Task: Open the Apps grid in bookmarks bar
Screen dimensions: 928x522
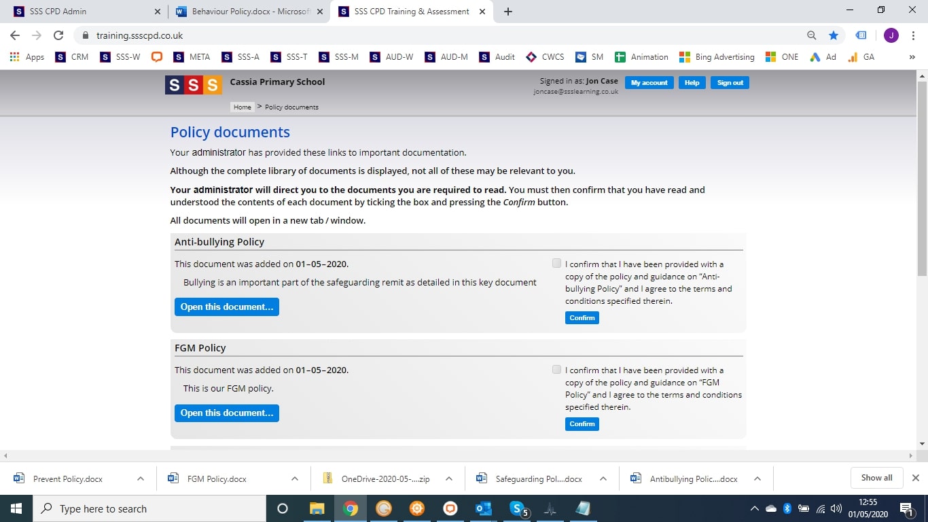Action: point(27,57)
